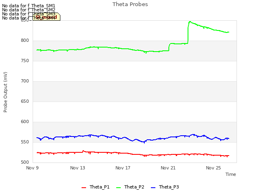This screenshot has height=195, width=261.
Task: Click the 700 y-axis tick label
Action: click(x=25, y=81)
